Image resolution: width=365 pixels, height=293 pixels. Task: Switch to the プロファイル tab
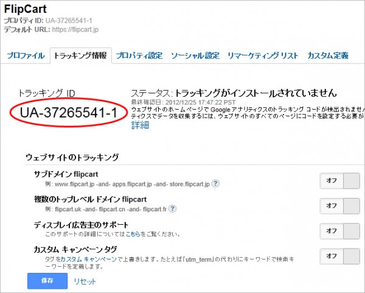coord(26,55)
